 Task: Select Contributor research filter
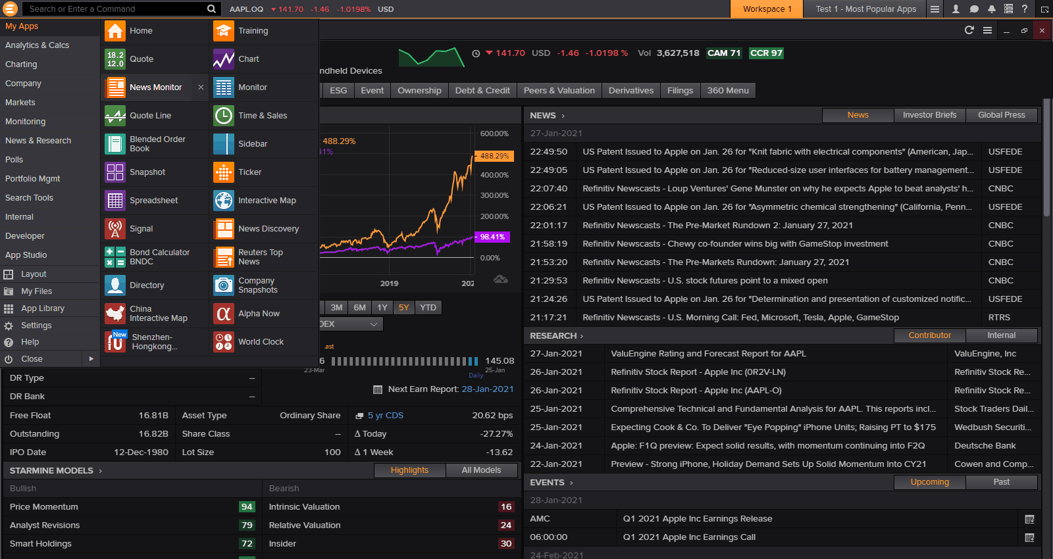929,335
